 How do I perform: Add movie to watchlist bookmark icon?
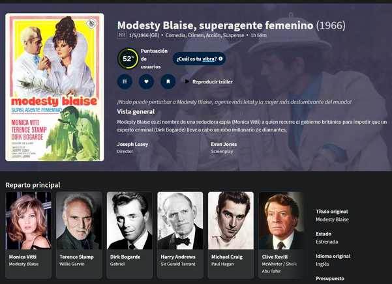click(168, 81)
